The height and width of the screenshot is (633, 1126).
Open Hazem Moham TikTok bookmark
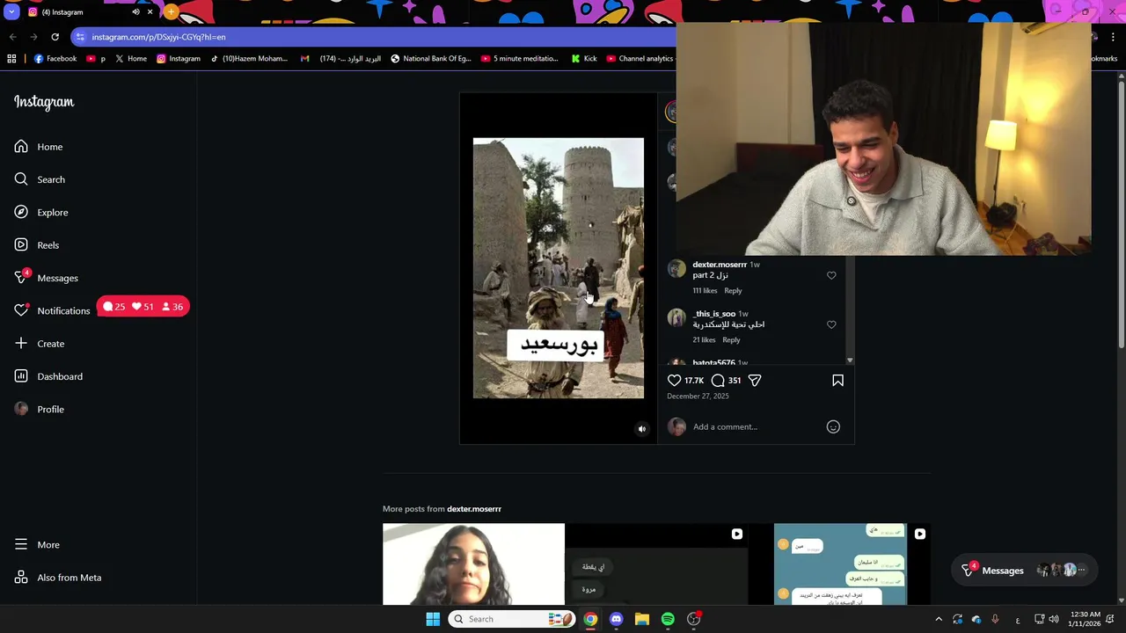point(249,59)
